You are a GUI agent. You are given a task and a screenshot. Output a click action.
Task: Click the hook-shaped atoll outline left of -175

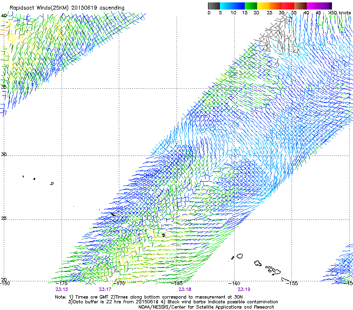(52, 184)
